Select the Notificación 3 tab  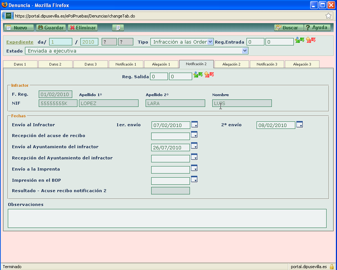click(267, 64)
